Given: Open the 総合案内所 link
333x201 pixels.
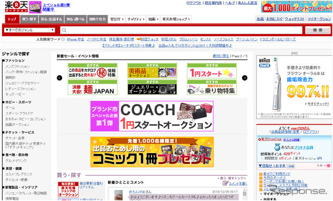Looking at the screenshot, I should 213,3.
